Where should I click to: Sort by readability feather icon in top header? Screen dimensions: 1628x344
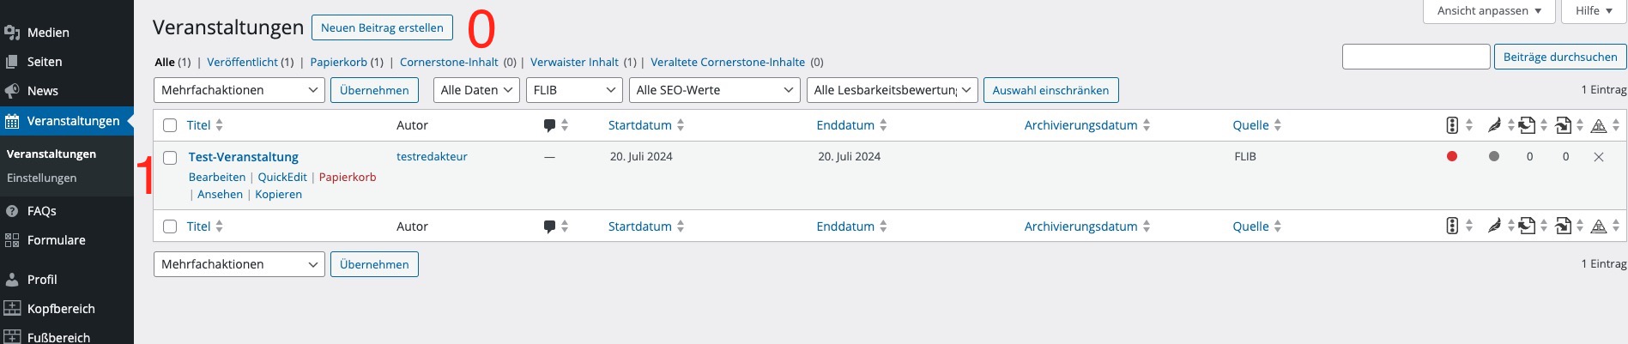pyautogui.click(x=1494, y=125)
